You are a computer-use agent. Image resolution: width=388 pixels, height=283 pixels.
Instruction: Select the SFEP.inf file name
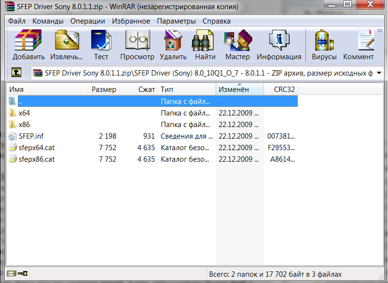[31, 136]
